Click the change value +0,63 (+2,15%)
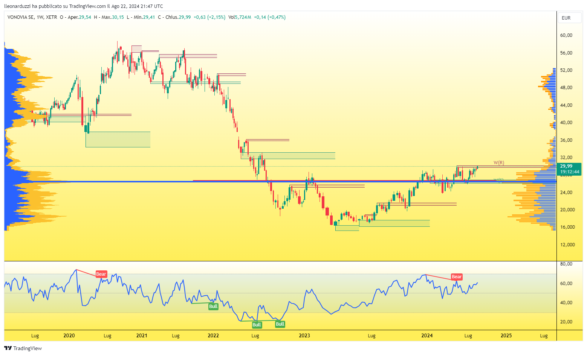Image resolution: width=587 pixels, height=355 pixels. (209, 17)
